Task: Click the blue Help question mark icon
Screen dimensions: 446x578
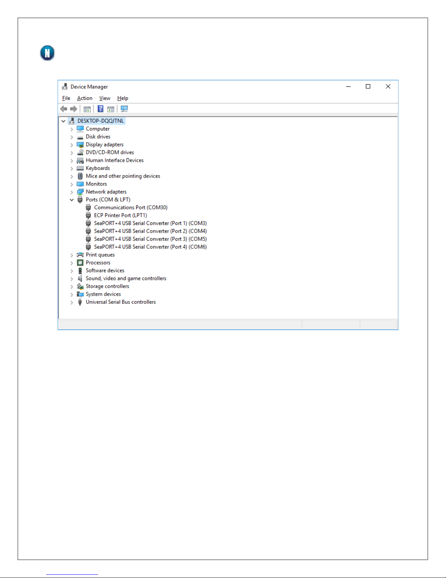Action: [x=100, y=109]
